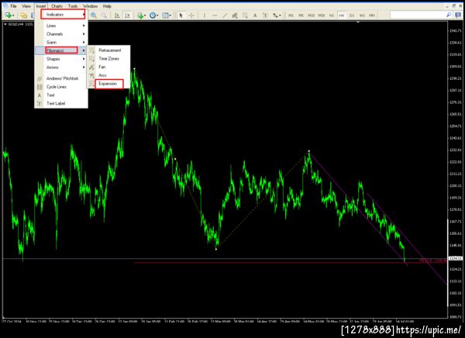Toggle the Auto Scroll chart icon
Screen dimensions: 465x338
(117, 16)
